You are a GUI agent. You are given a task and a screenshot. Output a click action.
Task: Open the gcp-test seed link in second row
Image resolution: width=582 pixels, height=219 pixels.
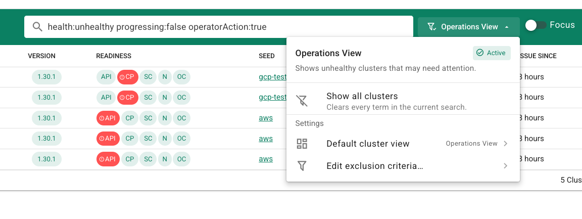(273, 98)
